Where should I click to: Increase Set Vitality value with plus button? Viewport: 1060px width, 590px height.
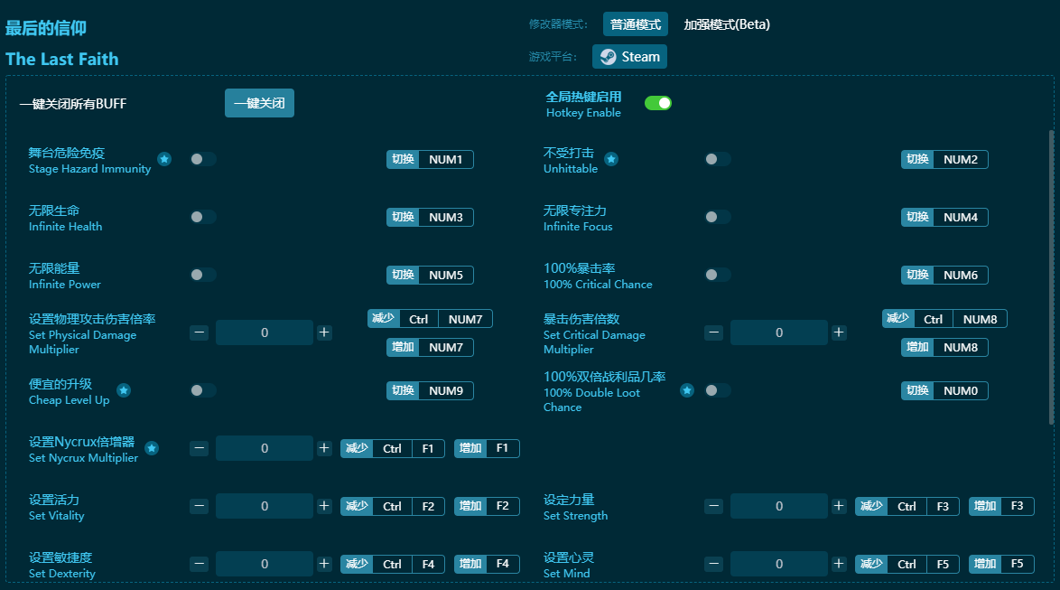324,506
